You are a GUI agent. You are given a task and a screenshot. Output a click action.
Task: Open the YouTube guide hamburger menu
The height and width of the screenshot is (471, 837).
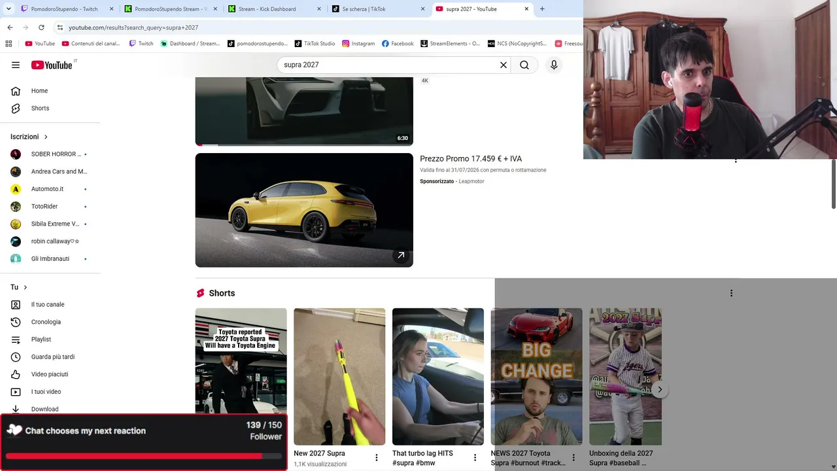[x=16, y=65]
